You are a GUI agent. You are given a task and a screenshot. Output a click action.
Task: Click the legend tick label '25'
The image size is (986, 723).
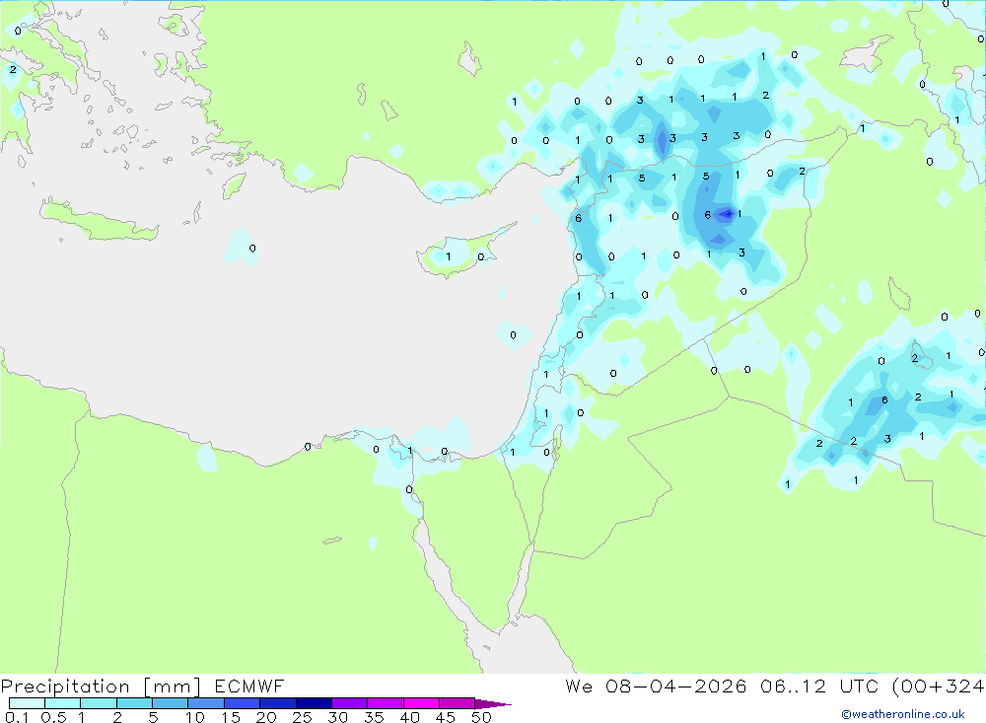(x=303, y=717)
